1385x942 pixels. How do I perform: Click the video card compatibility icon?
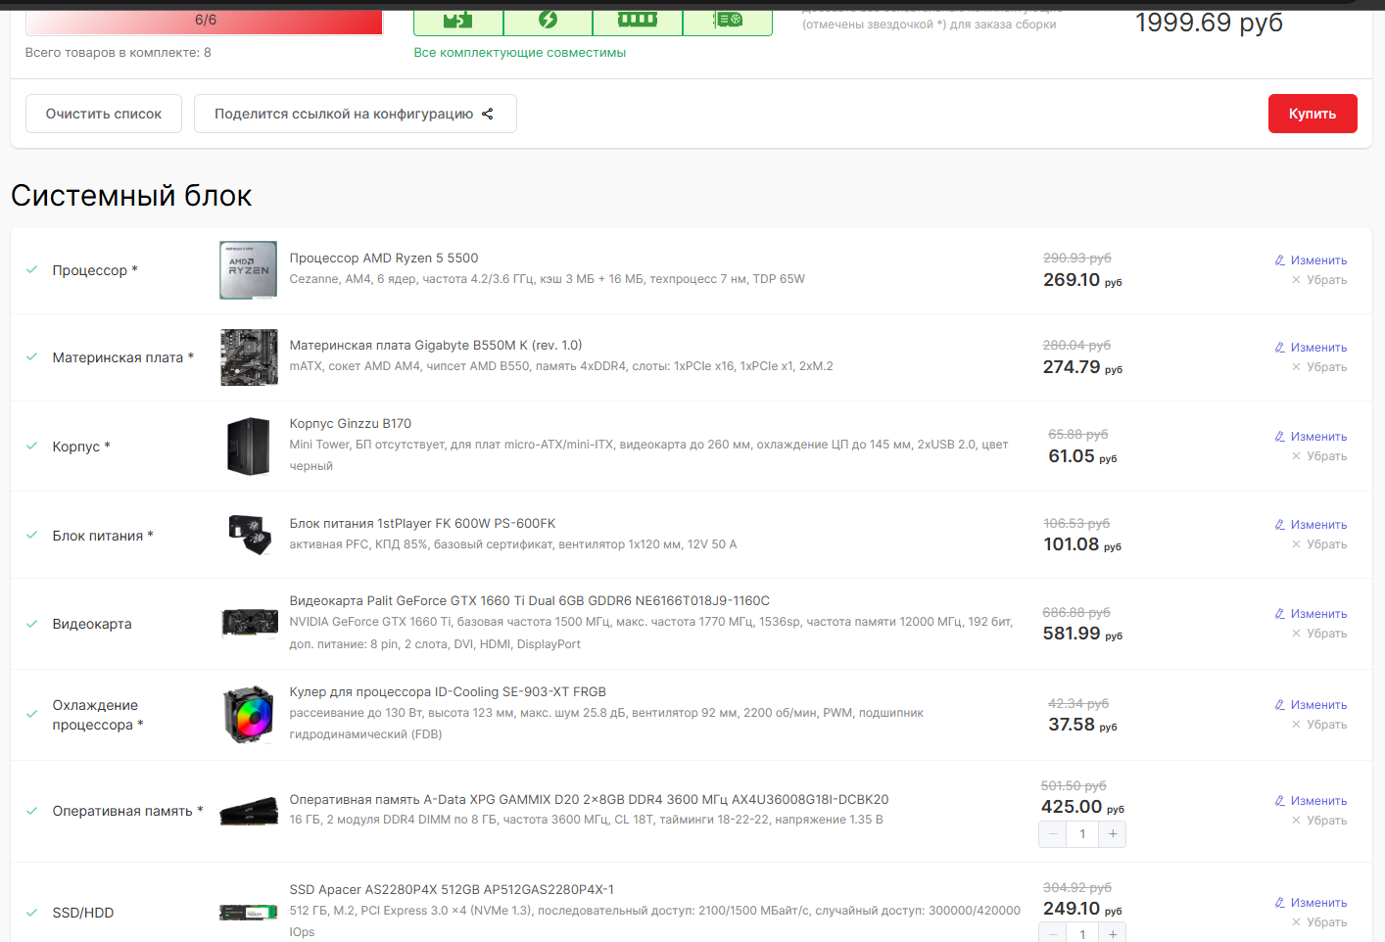pos(728,20)
